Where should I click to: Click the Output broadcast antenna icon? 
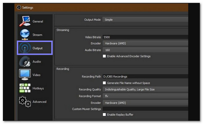25,48
